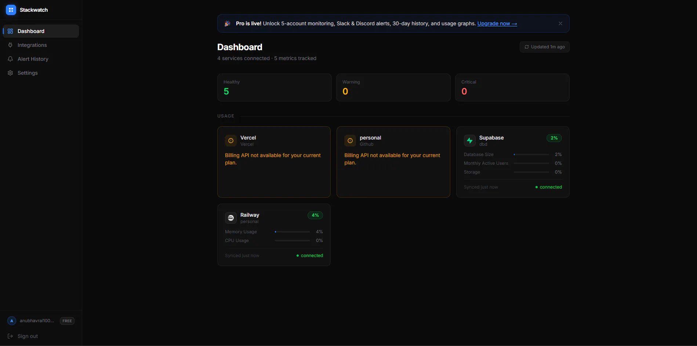Click the Pro is live! banner text

click(x=248, y=23)
